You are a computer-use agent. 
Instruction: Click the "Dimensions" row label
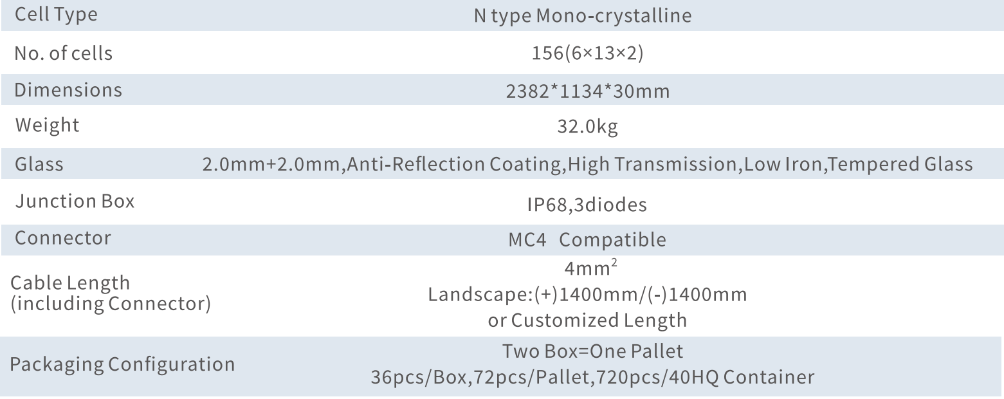[68, 90]
